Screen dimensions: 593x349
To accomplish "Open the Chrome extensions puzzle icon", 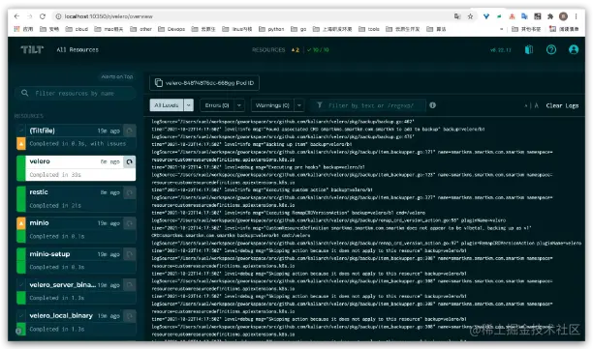I will tap(550, 16).
